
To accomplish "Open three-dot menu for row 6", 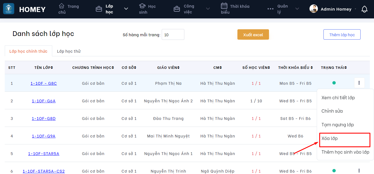I will point(359,171).
